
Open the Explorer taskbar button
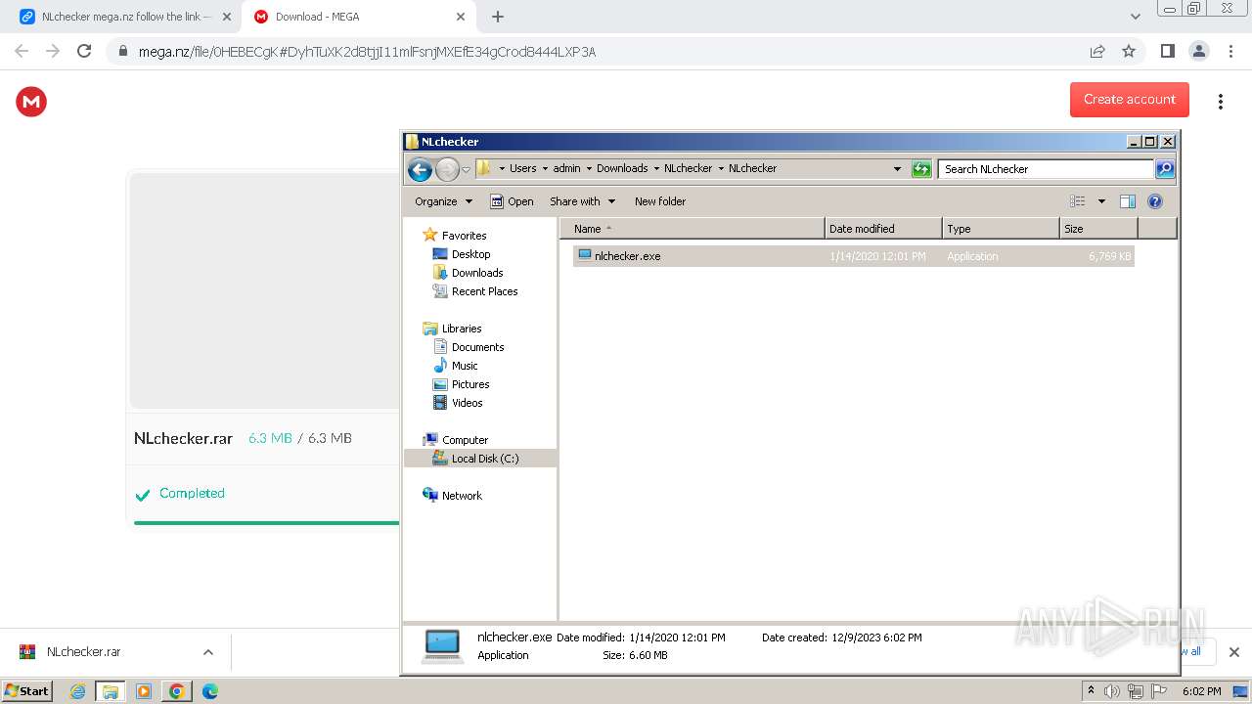[x=111, y=691]
